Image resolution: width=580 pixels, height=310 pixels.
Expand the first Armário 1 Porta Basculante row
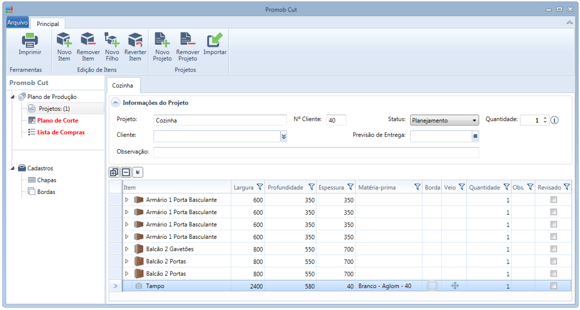point(127,200)
